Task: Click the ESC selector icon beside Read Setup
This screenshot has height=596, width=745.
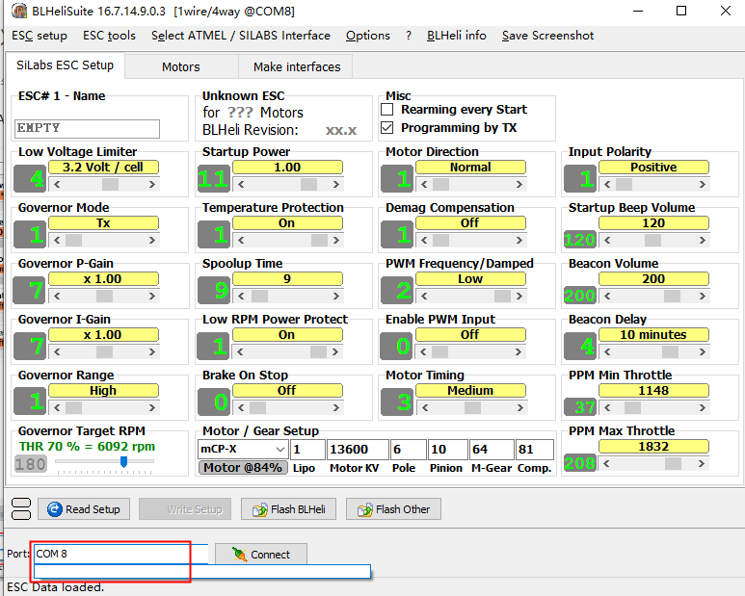Action: (x=21, y=508)
